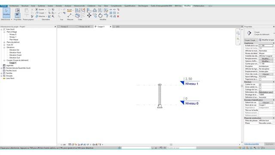
Task: Click the Mirror draw axis icon
Action: point(106,10)
